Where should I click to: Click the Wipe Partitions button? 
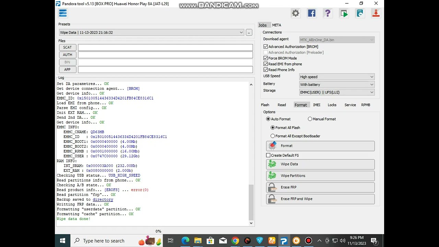click(320, 176)
